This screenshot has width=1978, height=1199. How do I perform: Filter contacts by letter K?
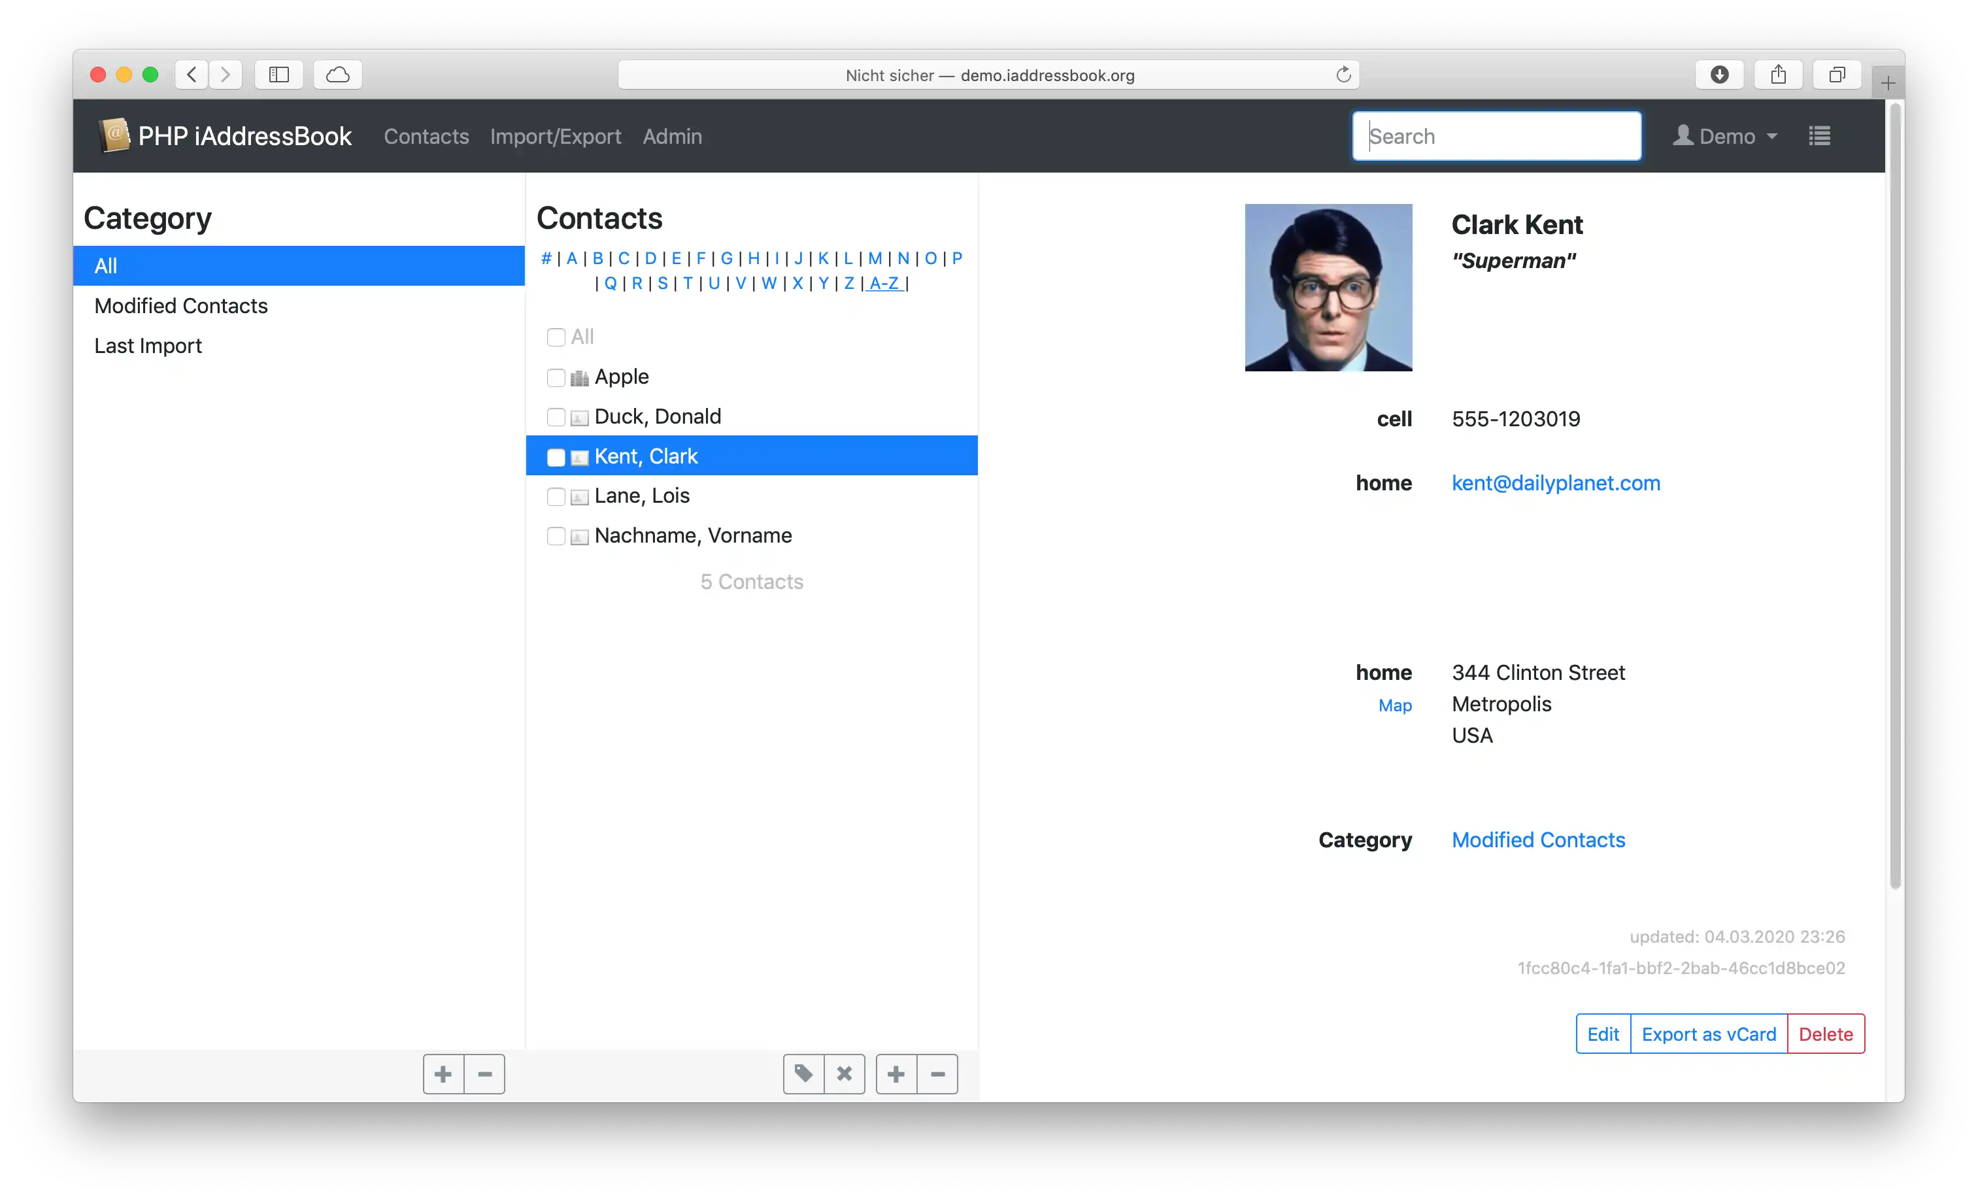(x=823, y=258)
